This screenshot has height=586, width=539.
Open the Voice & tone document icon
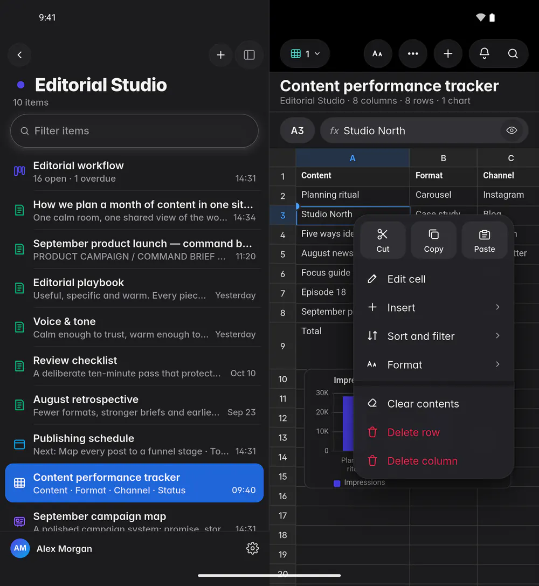pos(19,327)
